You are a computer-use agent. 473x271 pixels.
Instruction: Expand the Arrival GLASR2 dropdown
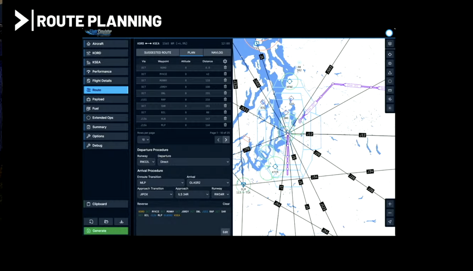tap(208, 182)
